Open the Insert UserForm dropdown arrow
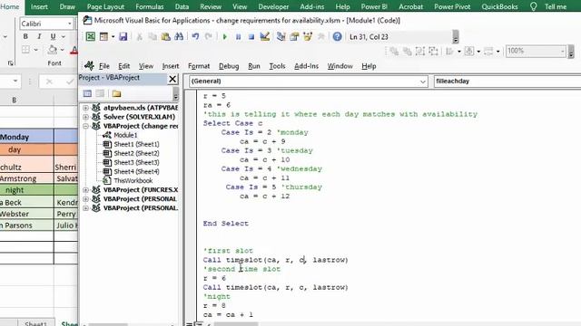 [x=113, y=36]
